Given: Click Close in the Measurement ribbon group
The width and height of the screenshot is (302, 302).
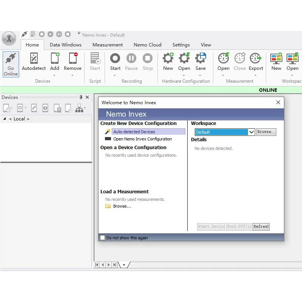Looking at the screenshot, I should point(240,62).
